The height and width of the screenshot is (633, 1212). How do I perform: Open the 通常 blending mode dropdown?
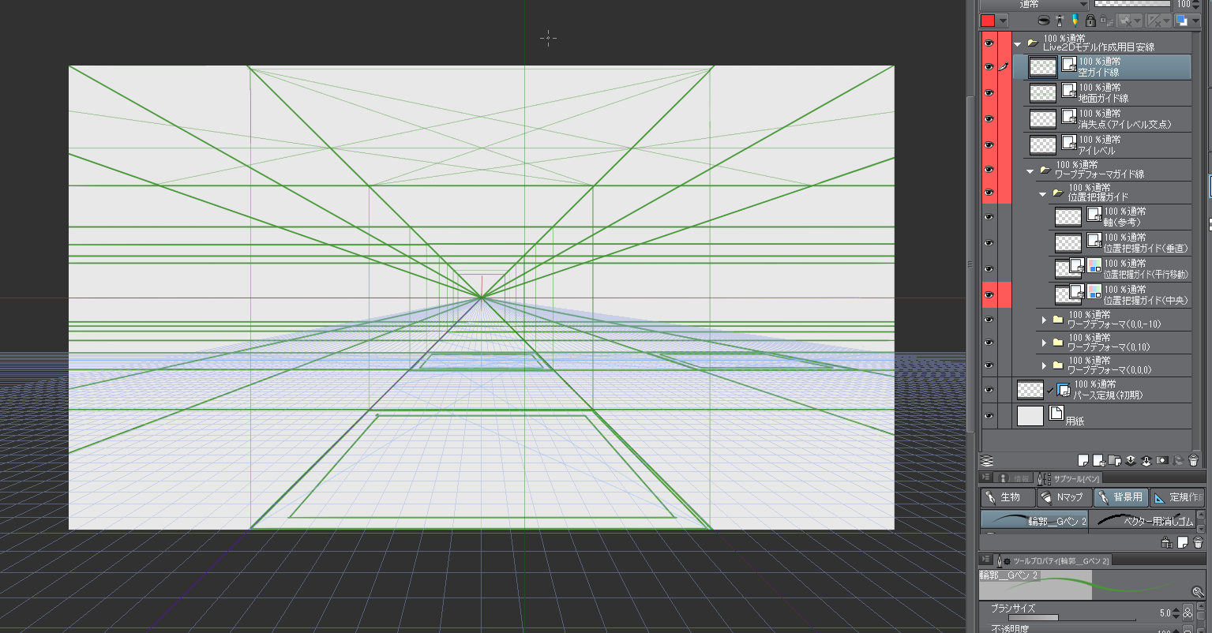(x=1034, y=4)
